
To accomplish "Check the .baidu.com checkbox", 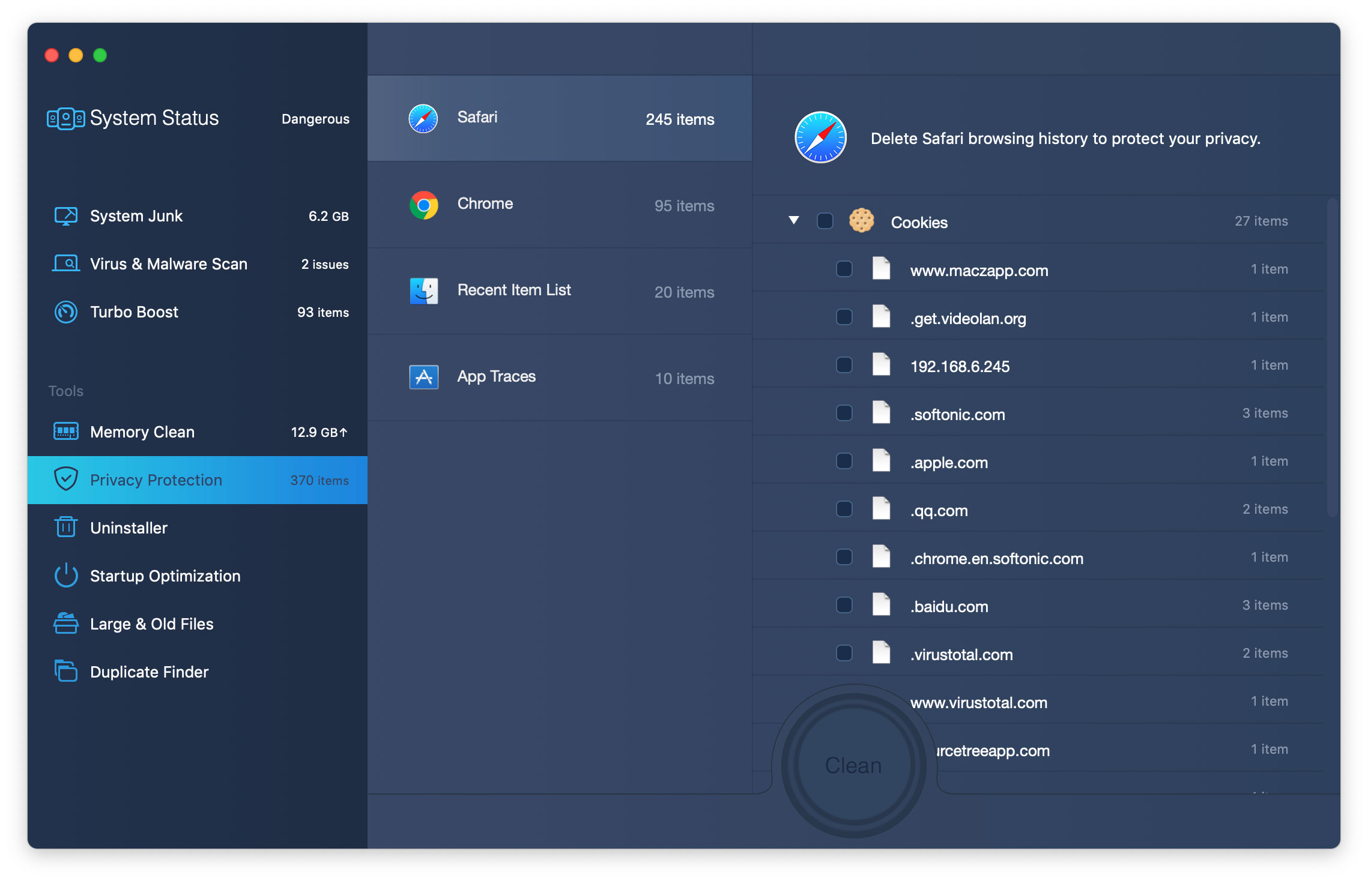I will (x=844, y=605).
